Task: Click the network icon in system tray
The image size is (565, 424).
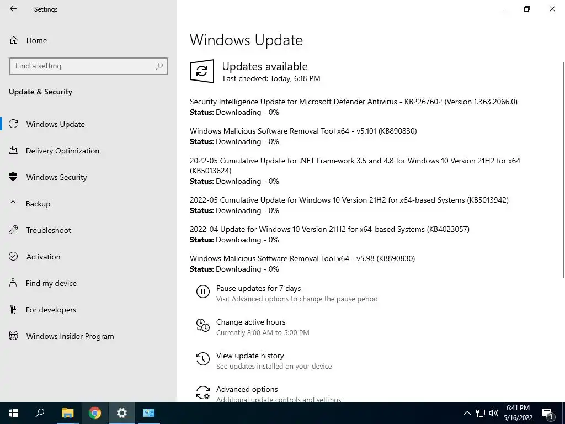Action: (x=481, y=413)
